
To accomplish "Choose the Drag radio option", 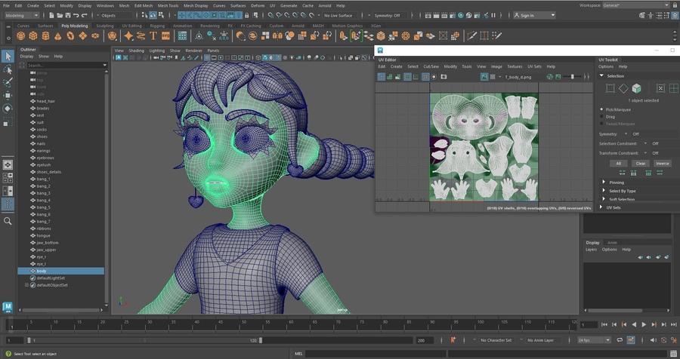I will pyautogui.click(x=602, y=117).
